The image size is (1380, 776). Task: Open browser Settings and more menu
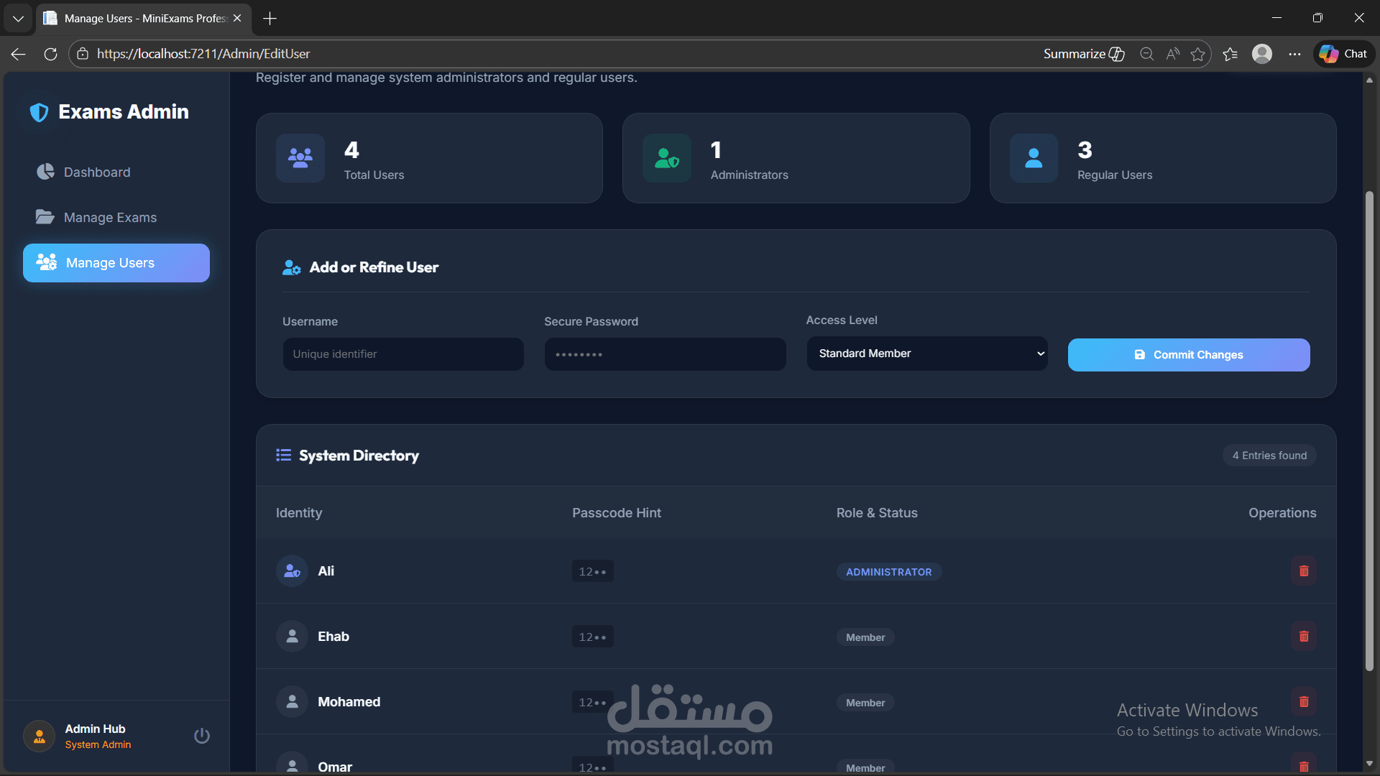pyautogui.click(x=1294, y=54)
